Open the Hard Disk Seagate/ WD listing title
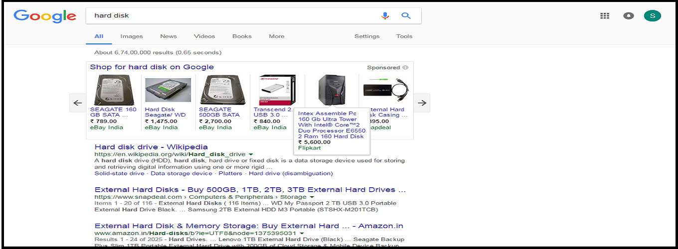This screenshot has height=249, width=678. click(166, 112)
